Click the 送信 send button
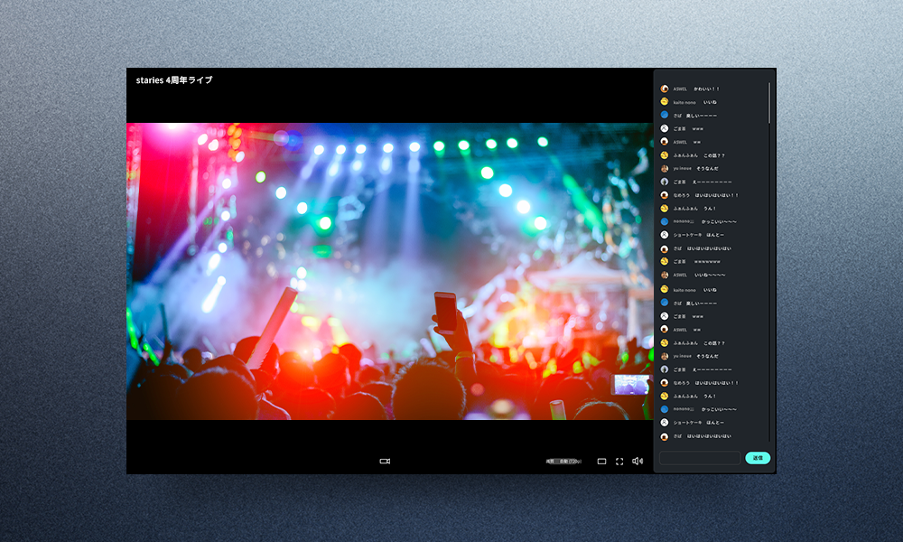903x542 pixels. click(x=758, y=458)
